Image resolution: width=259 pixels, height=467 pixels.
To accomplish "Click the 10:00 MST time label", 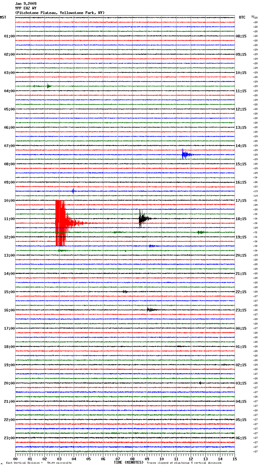I will [x=9, y=201].
